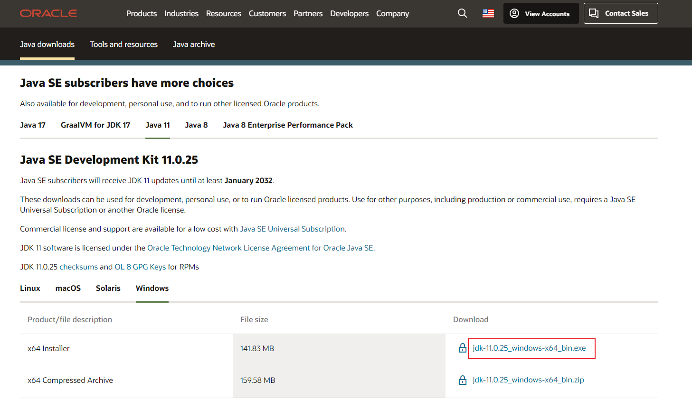Select Windows platform tab
The width and height of the screenshot is (692, 409).
[152, 288]
